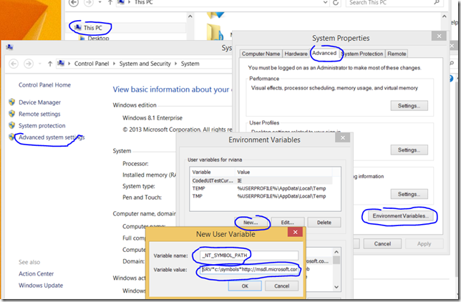Click the Variable value text field
The height and width of the screenshot is (302, 461).
coord(249,271)
